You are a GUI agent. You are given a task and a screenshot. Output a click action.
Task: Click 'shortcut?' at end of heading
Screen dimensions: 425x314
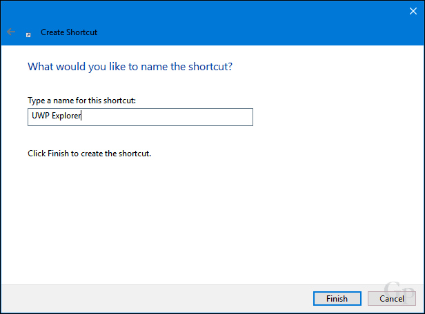[210, 67]
